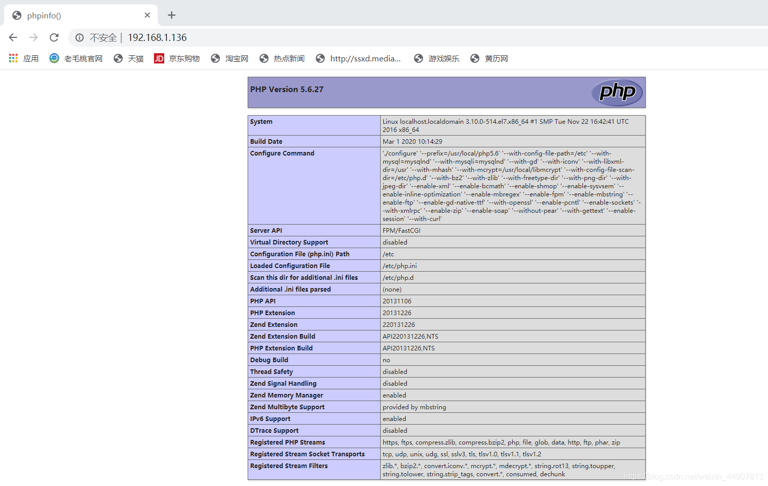768x486 pixels.
Task: Click the Zend Memory Manager value enabled
Action: [394, 395]
